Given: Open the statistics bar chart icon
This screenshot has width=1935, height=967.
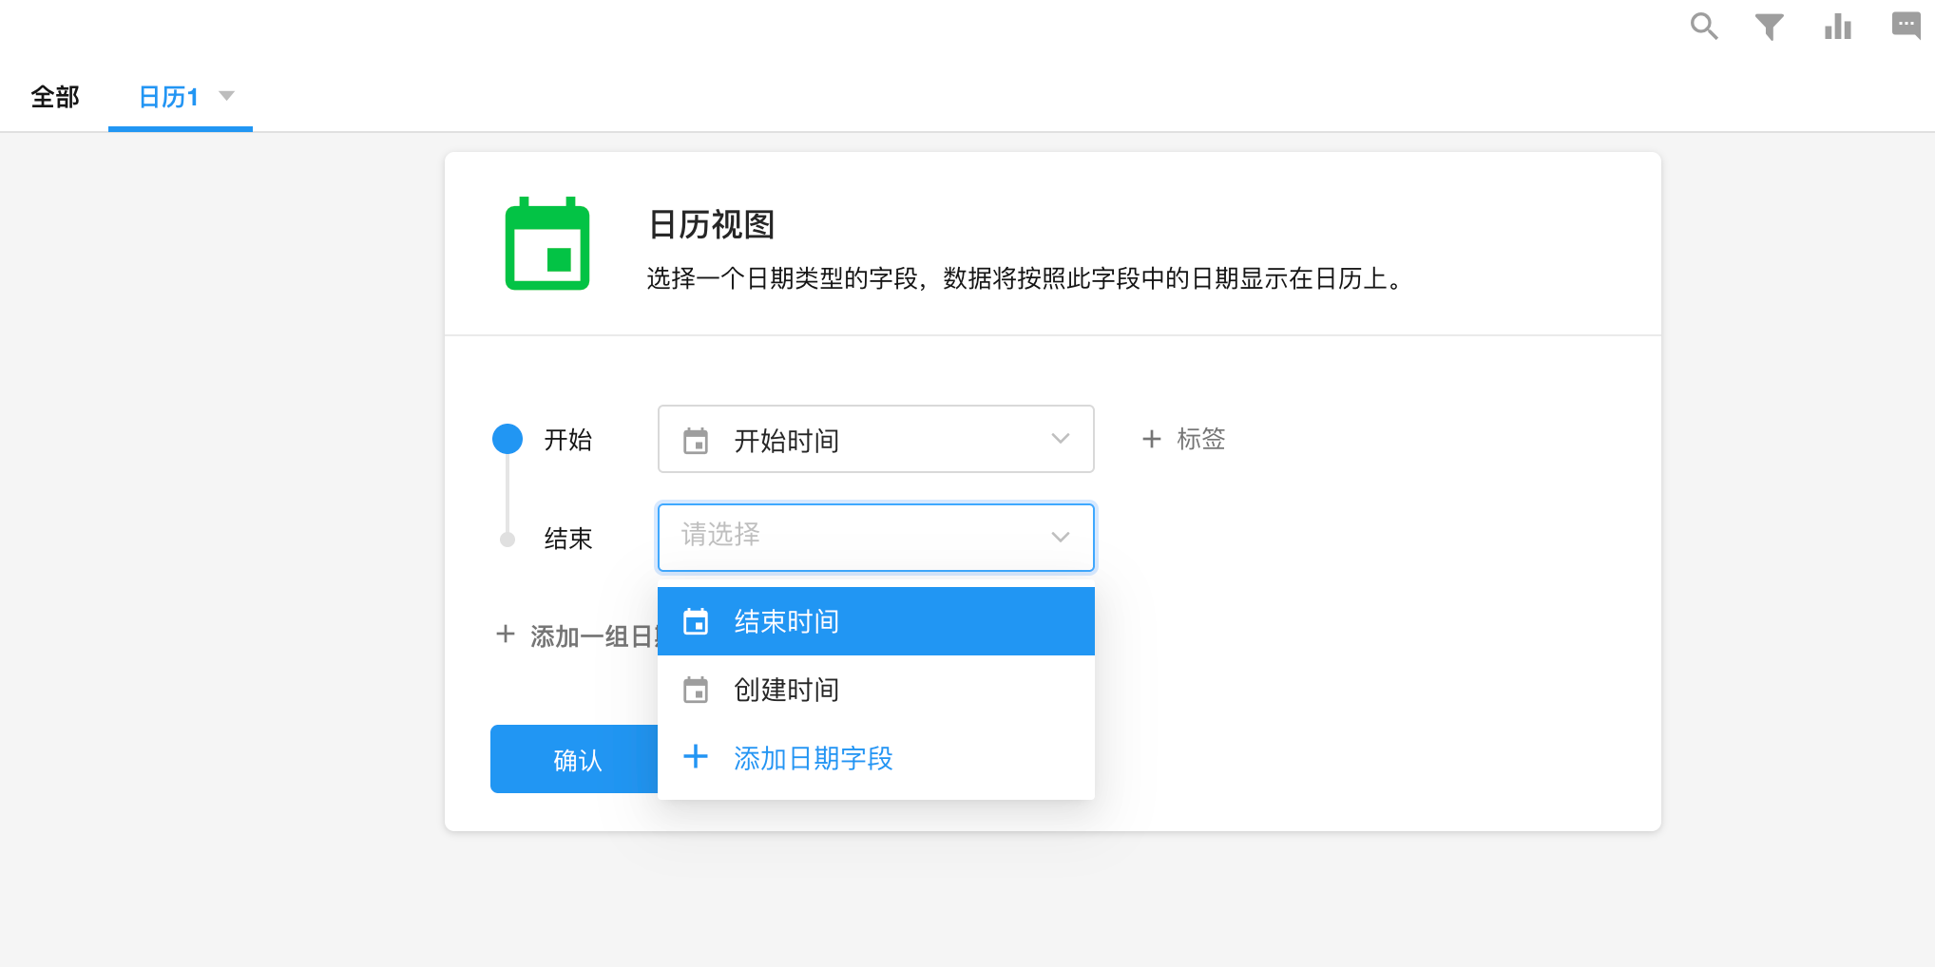Looking at the screenshot, I should pyautogui.click(x=1837, y=27).
